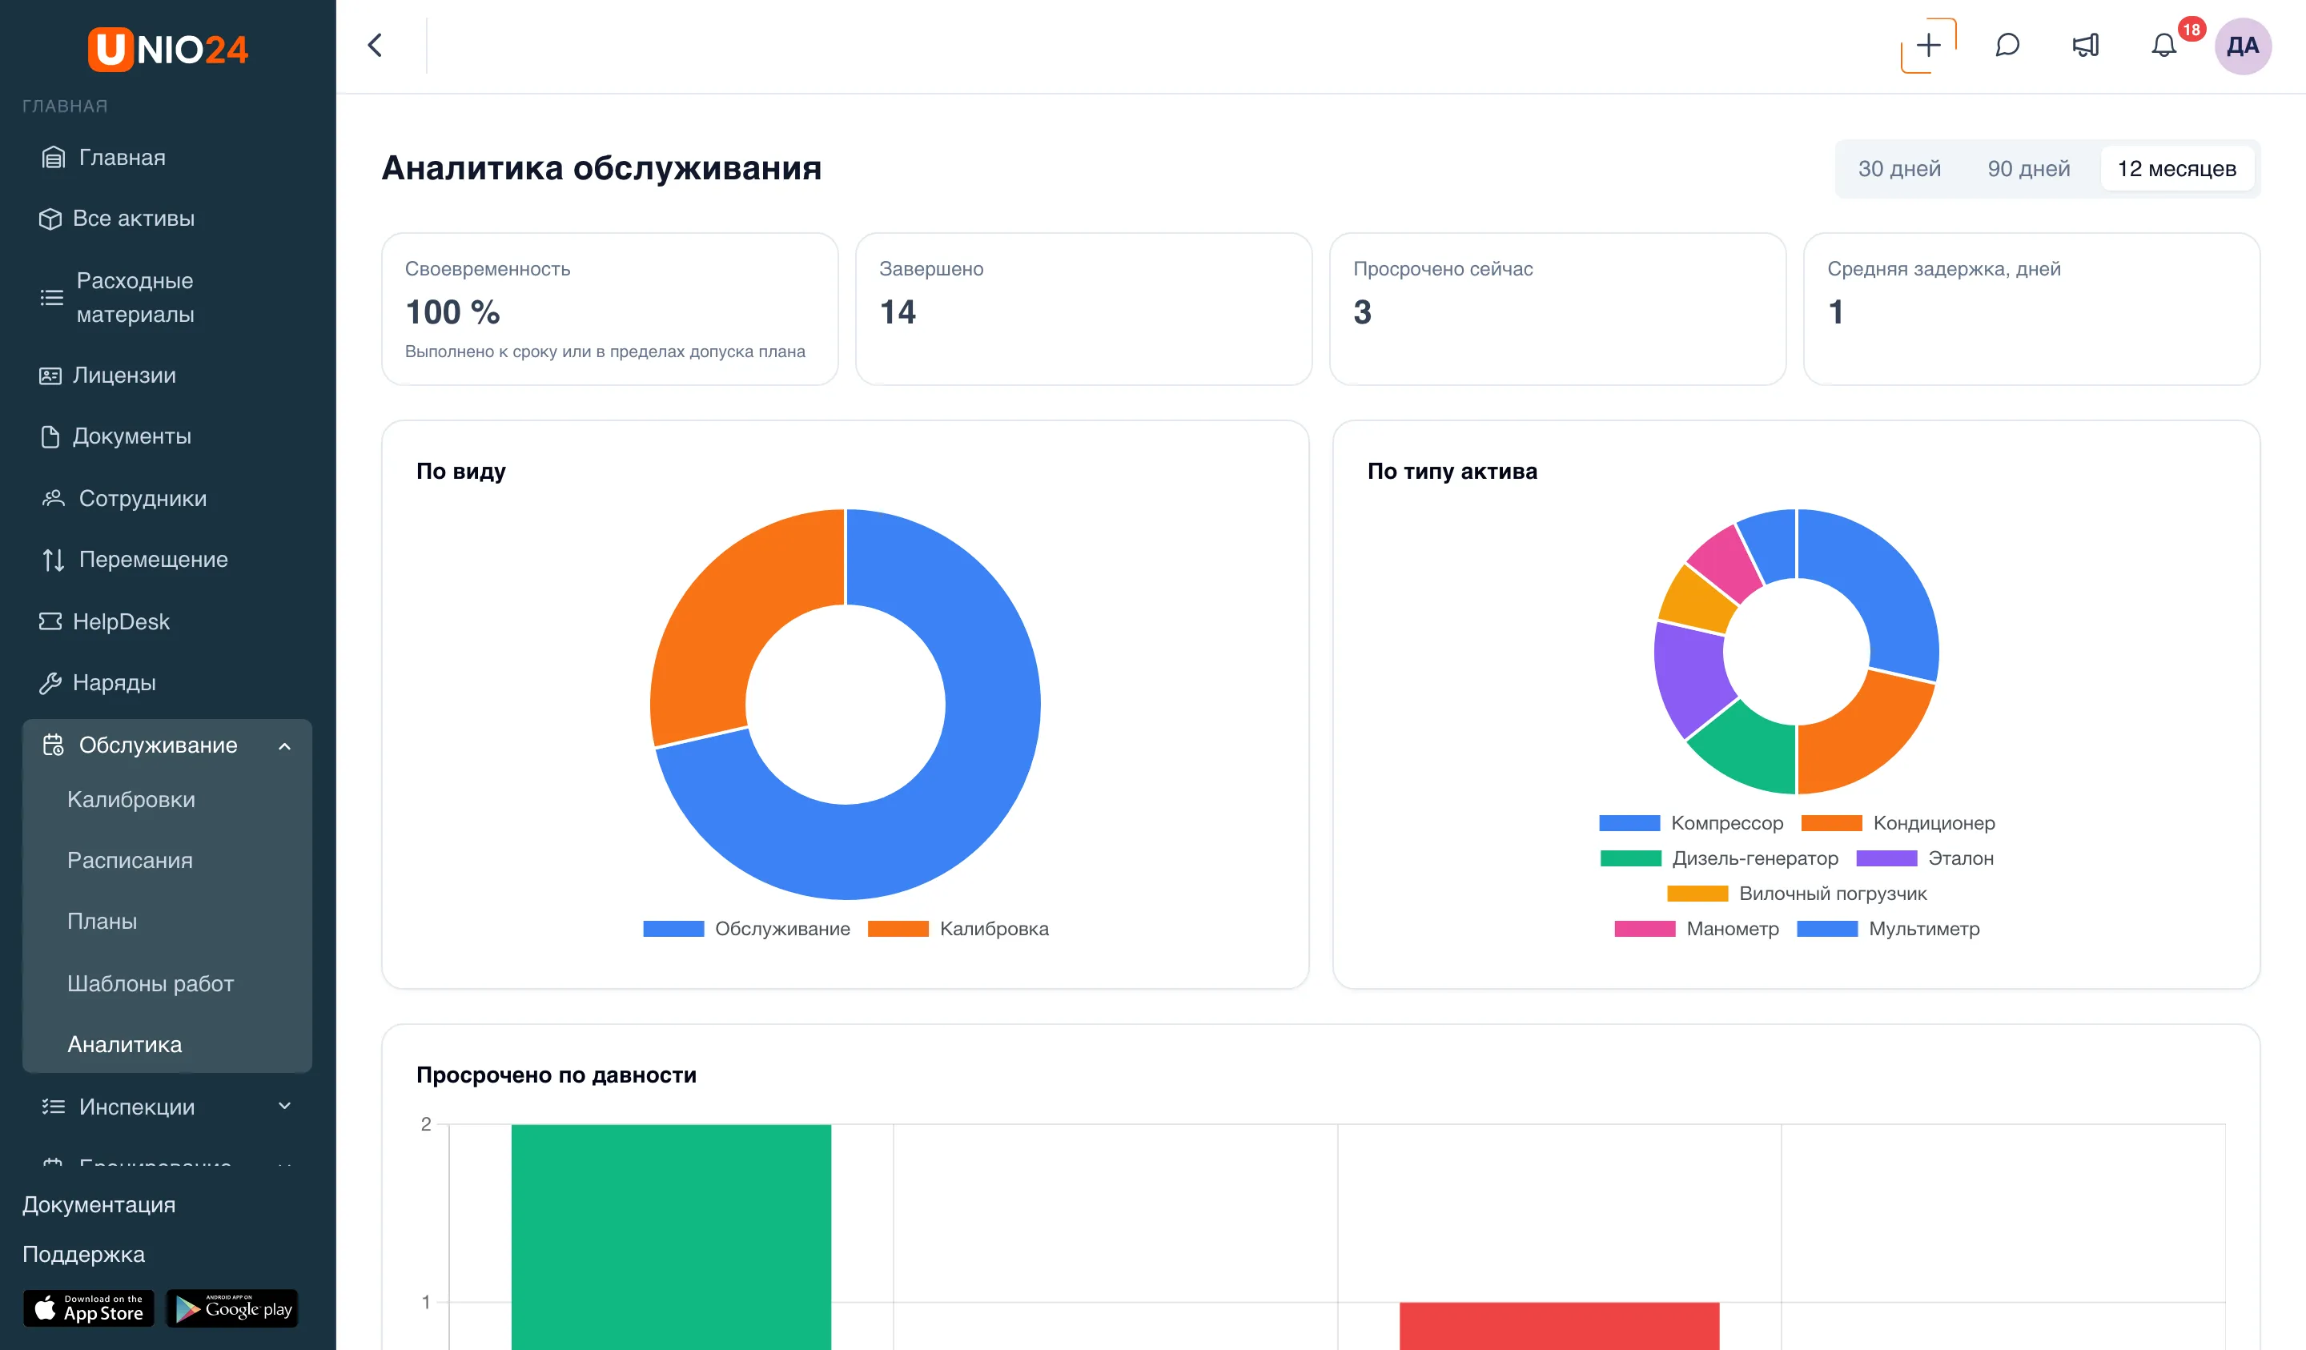Screen dimensions: 2306x1350
Task: Toggle Компрессор legend swatch
Action: pos(1629,823)
